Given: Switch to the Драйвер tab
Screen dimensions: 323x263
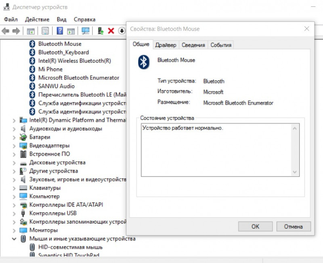Looking at the screenshot, I should click(x=166, y=45).
